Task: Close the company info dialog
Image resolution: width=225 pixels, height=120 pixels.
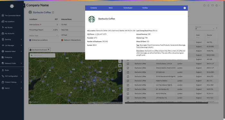Action: point(185,8)
